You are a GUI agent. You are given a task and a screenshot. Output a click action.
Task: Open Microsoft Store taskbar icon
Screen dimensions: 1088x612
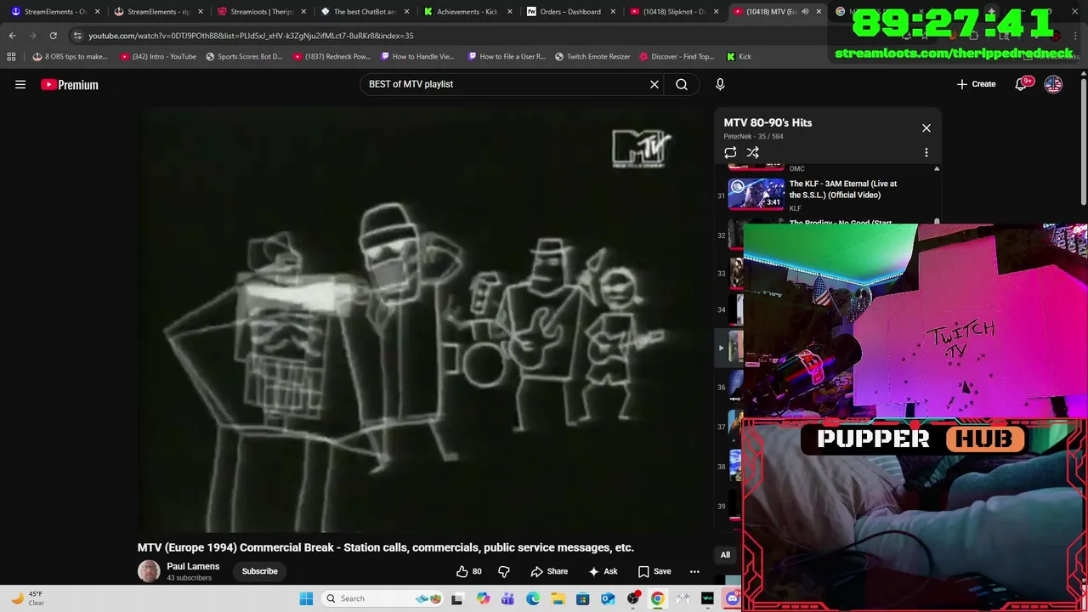pos(582,598)
